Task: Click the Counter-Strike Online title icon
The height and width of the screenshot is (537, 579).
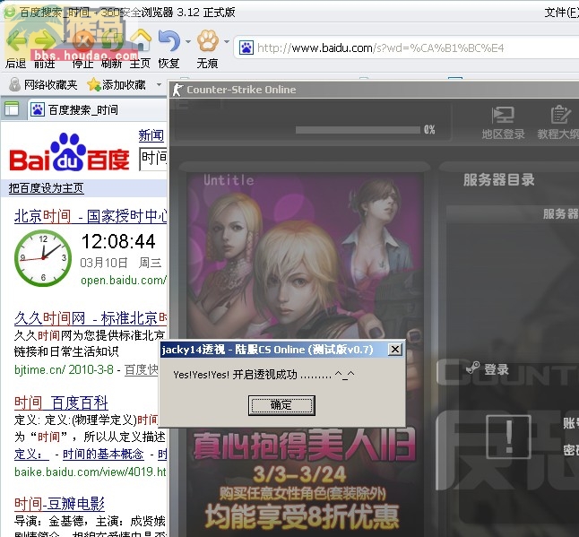Action: (177, 90)
